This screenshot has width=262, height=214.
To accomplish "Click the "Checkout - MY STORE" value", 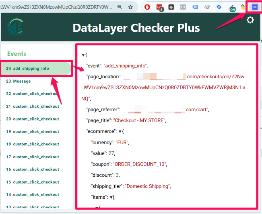I will point(139,120).
